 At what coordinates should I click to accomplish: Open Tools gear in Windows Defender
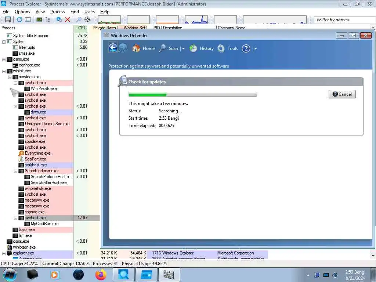[228, 48]
